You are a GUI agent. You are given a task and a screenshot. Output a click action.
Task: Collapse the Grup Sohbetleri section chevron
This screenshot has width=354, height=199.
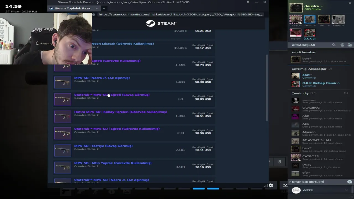click(290, 182)
